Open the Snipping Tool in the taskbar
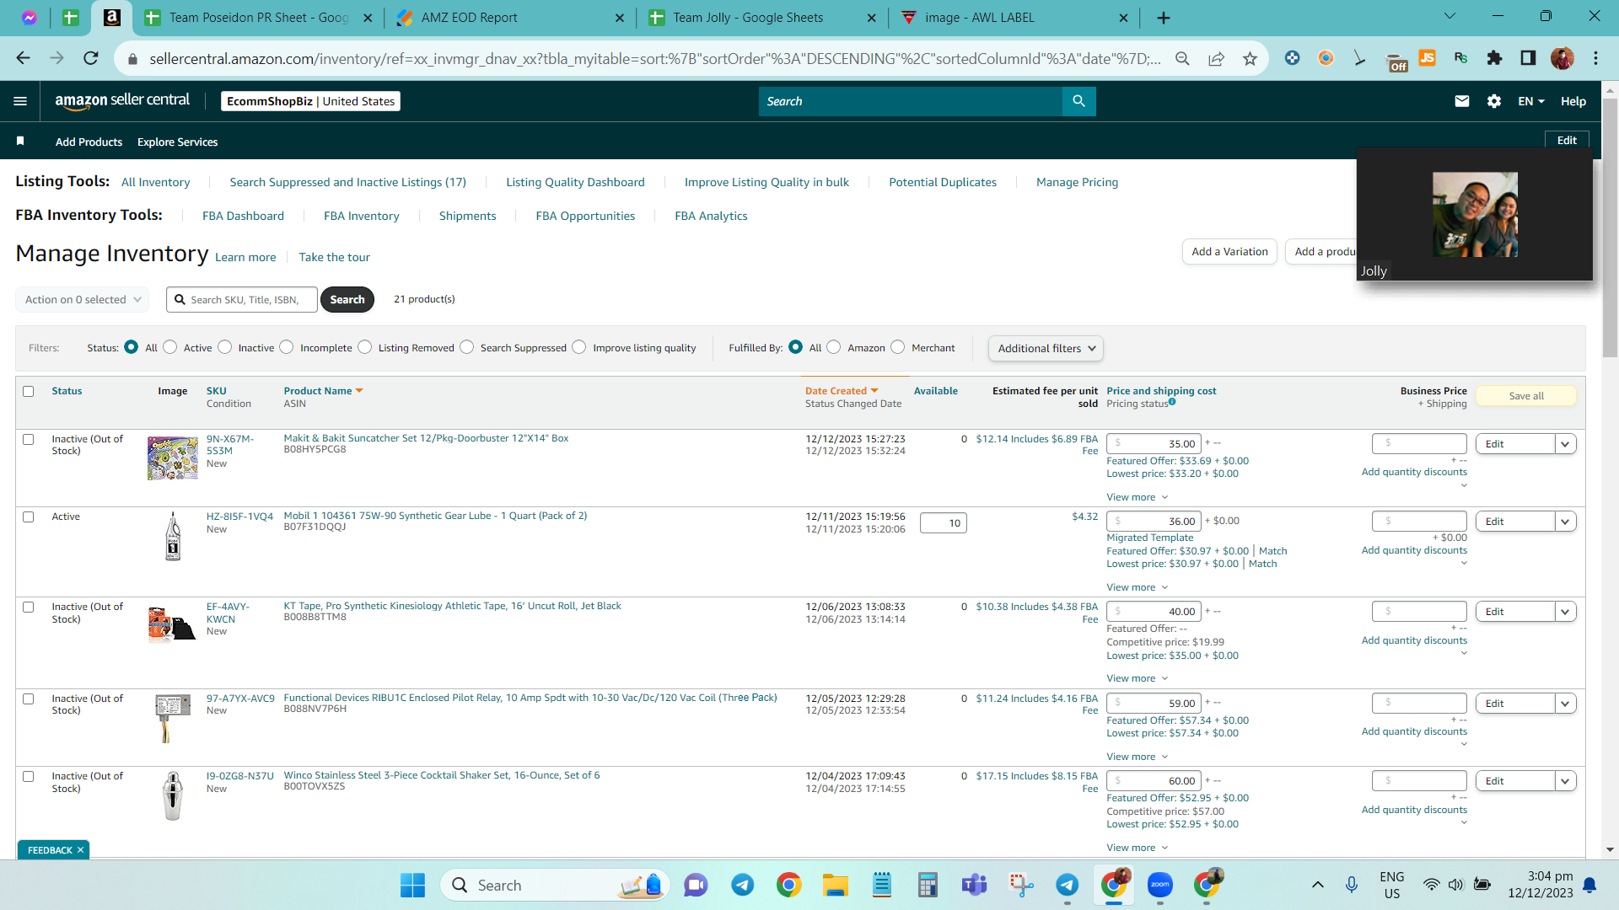1619x910 pixels. click(1020, 885)
